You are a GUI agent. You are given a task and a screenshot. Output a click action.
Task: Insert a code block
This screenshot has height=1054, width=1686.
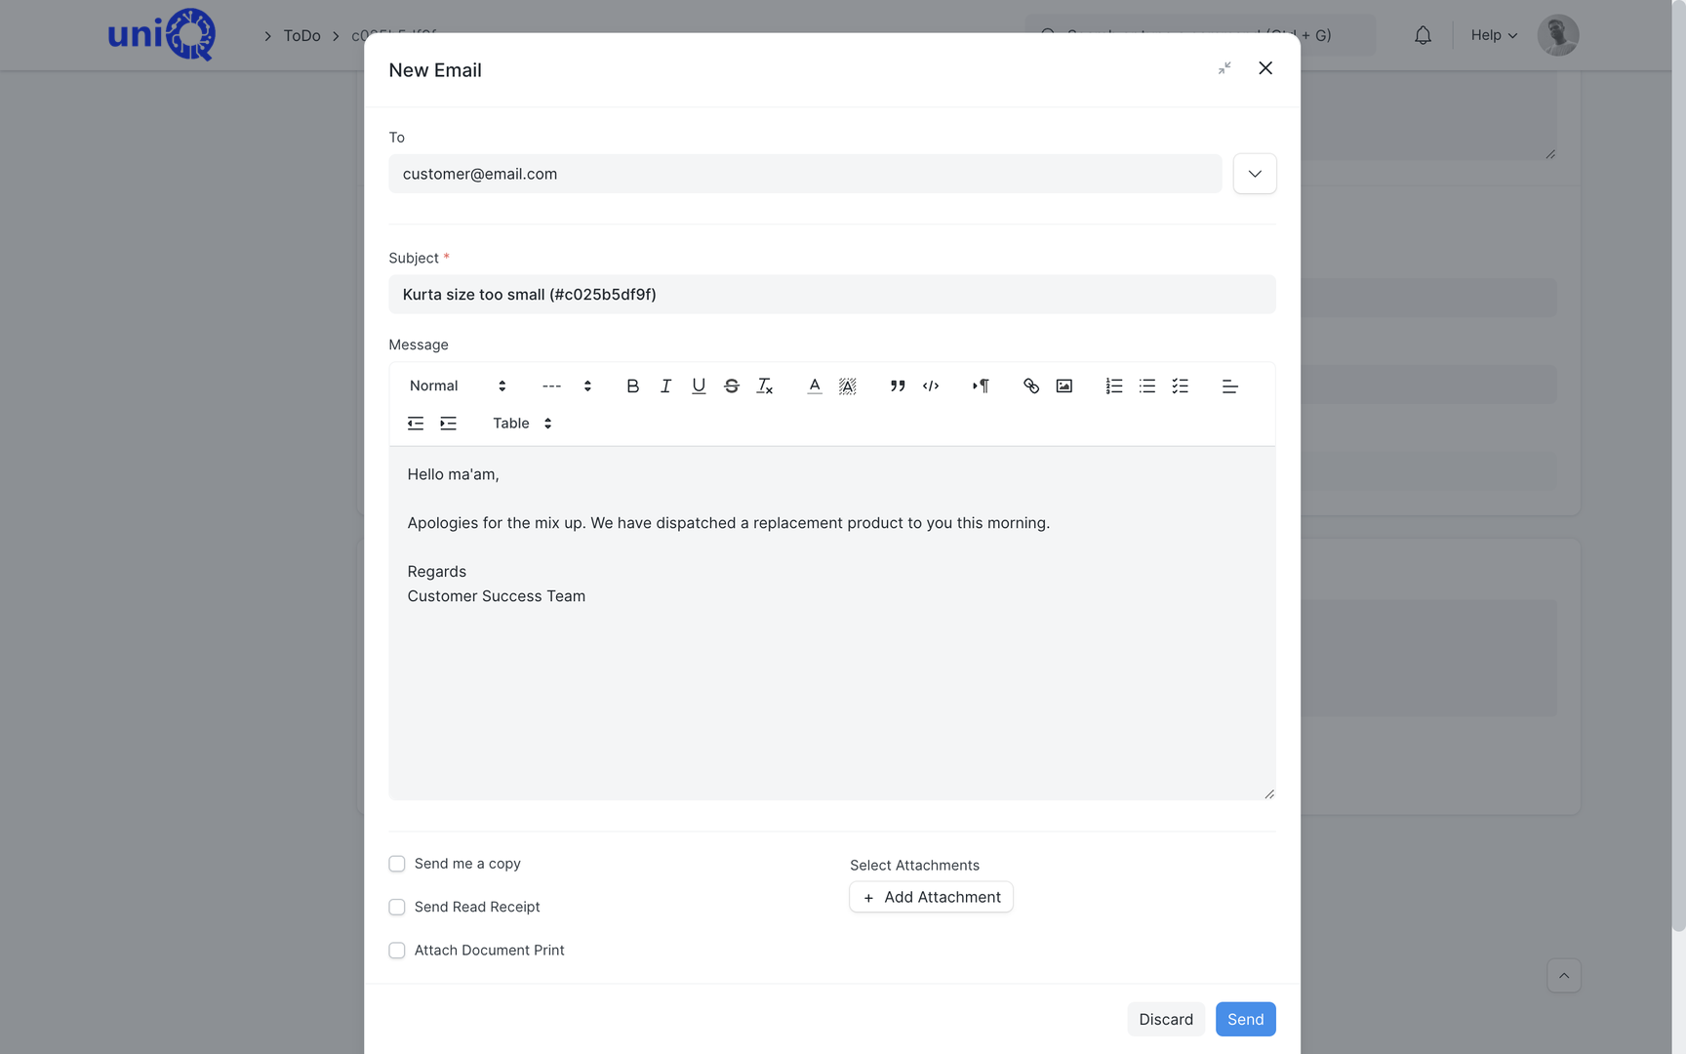(x=931, y=385)
